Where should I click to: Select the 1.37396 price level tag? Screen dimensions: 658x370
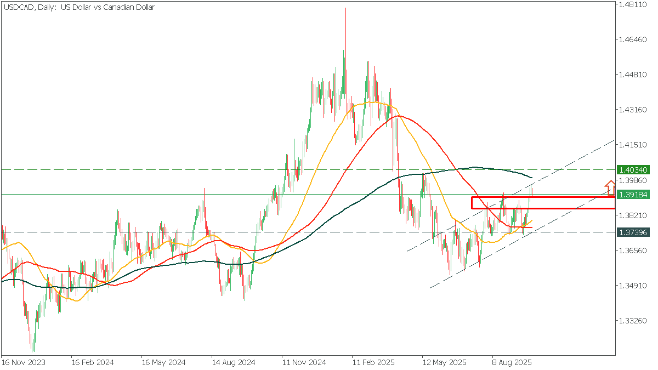(x=633, y=232)
